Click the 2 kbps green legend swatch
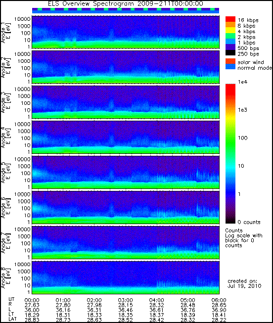Image resolution: width=273 pixels, height=323 pixels. coord(230,36)
